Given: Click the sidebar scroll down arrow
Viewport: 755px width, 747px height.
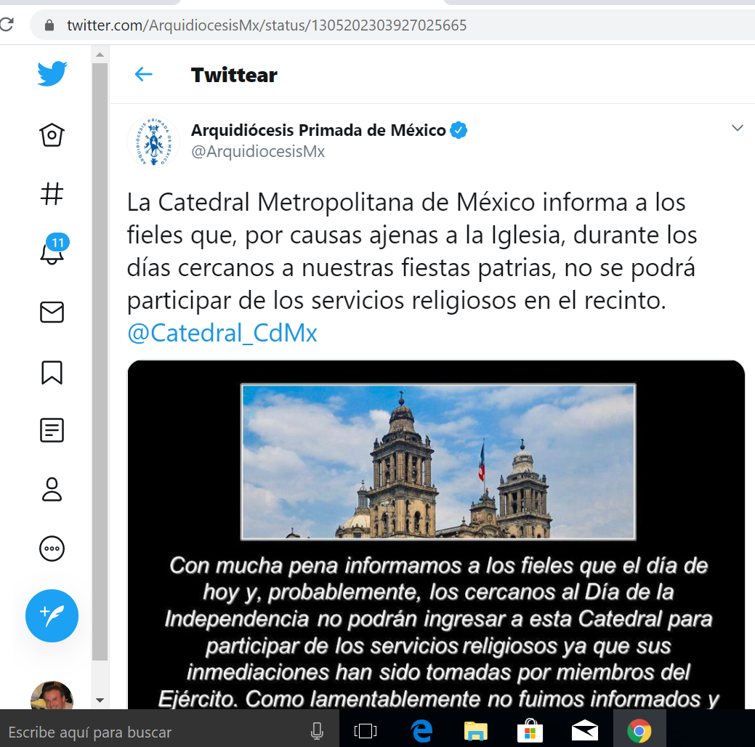Looking at the screenshot, I should pyautogui.click(x=100, y=700).
